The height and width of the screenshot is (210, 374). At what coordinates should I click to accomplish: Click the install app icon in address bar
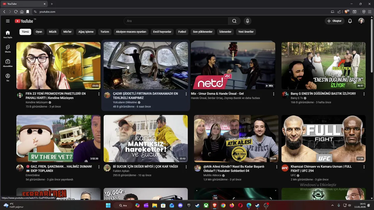[x=333, y=12]
